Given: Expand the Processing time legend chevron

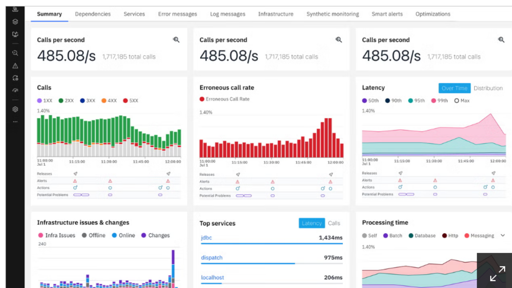Looking at the screenshot, I should tap(503, 235).
